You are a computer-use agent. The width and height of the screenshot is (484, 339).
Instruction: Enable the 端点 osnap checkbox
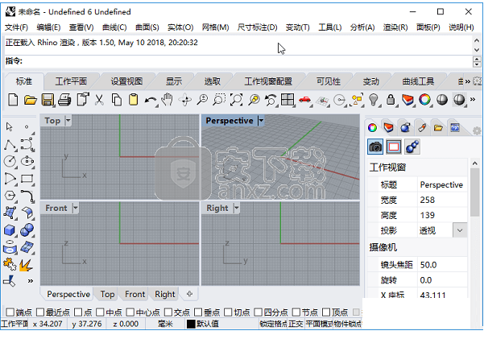tap(9, 312)
